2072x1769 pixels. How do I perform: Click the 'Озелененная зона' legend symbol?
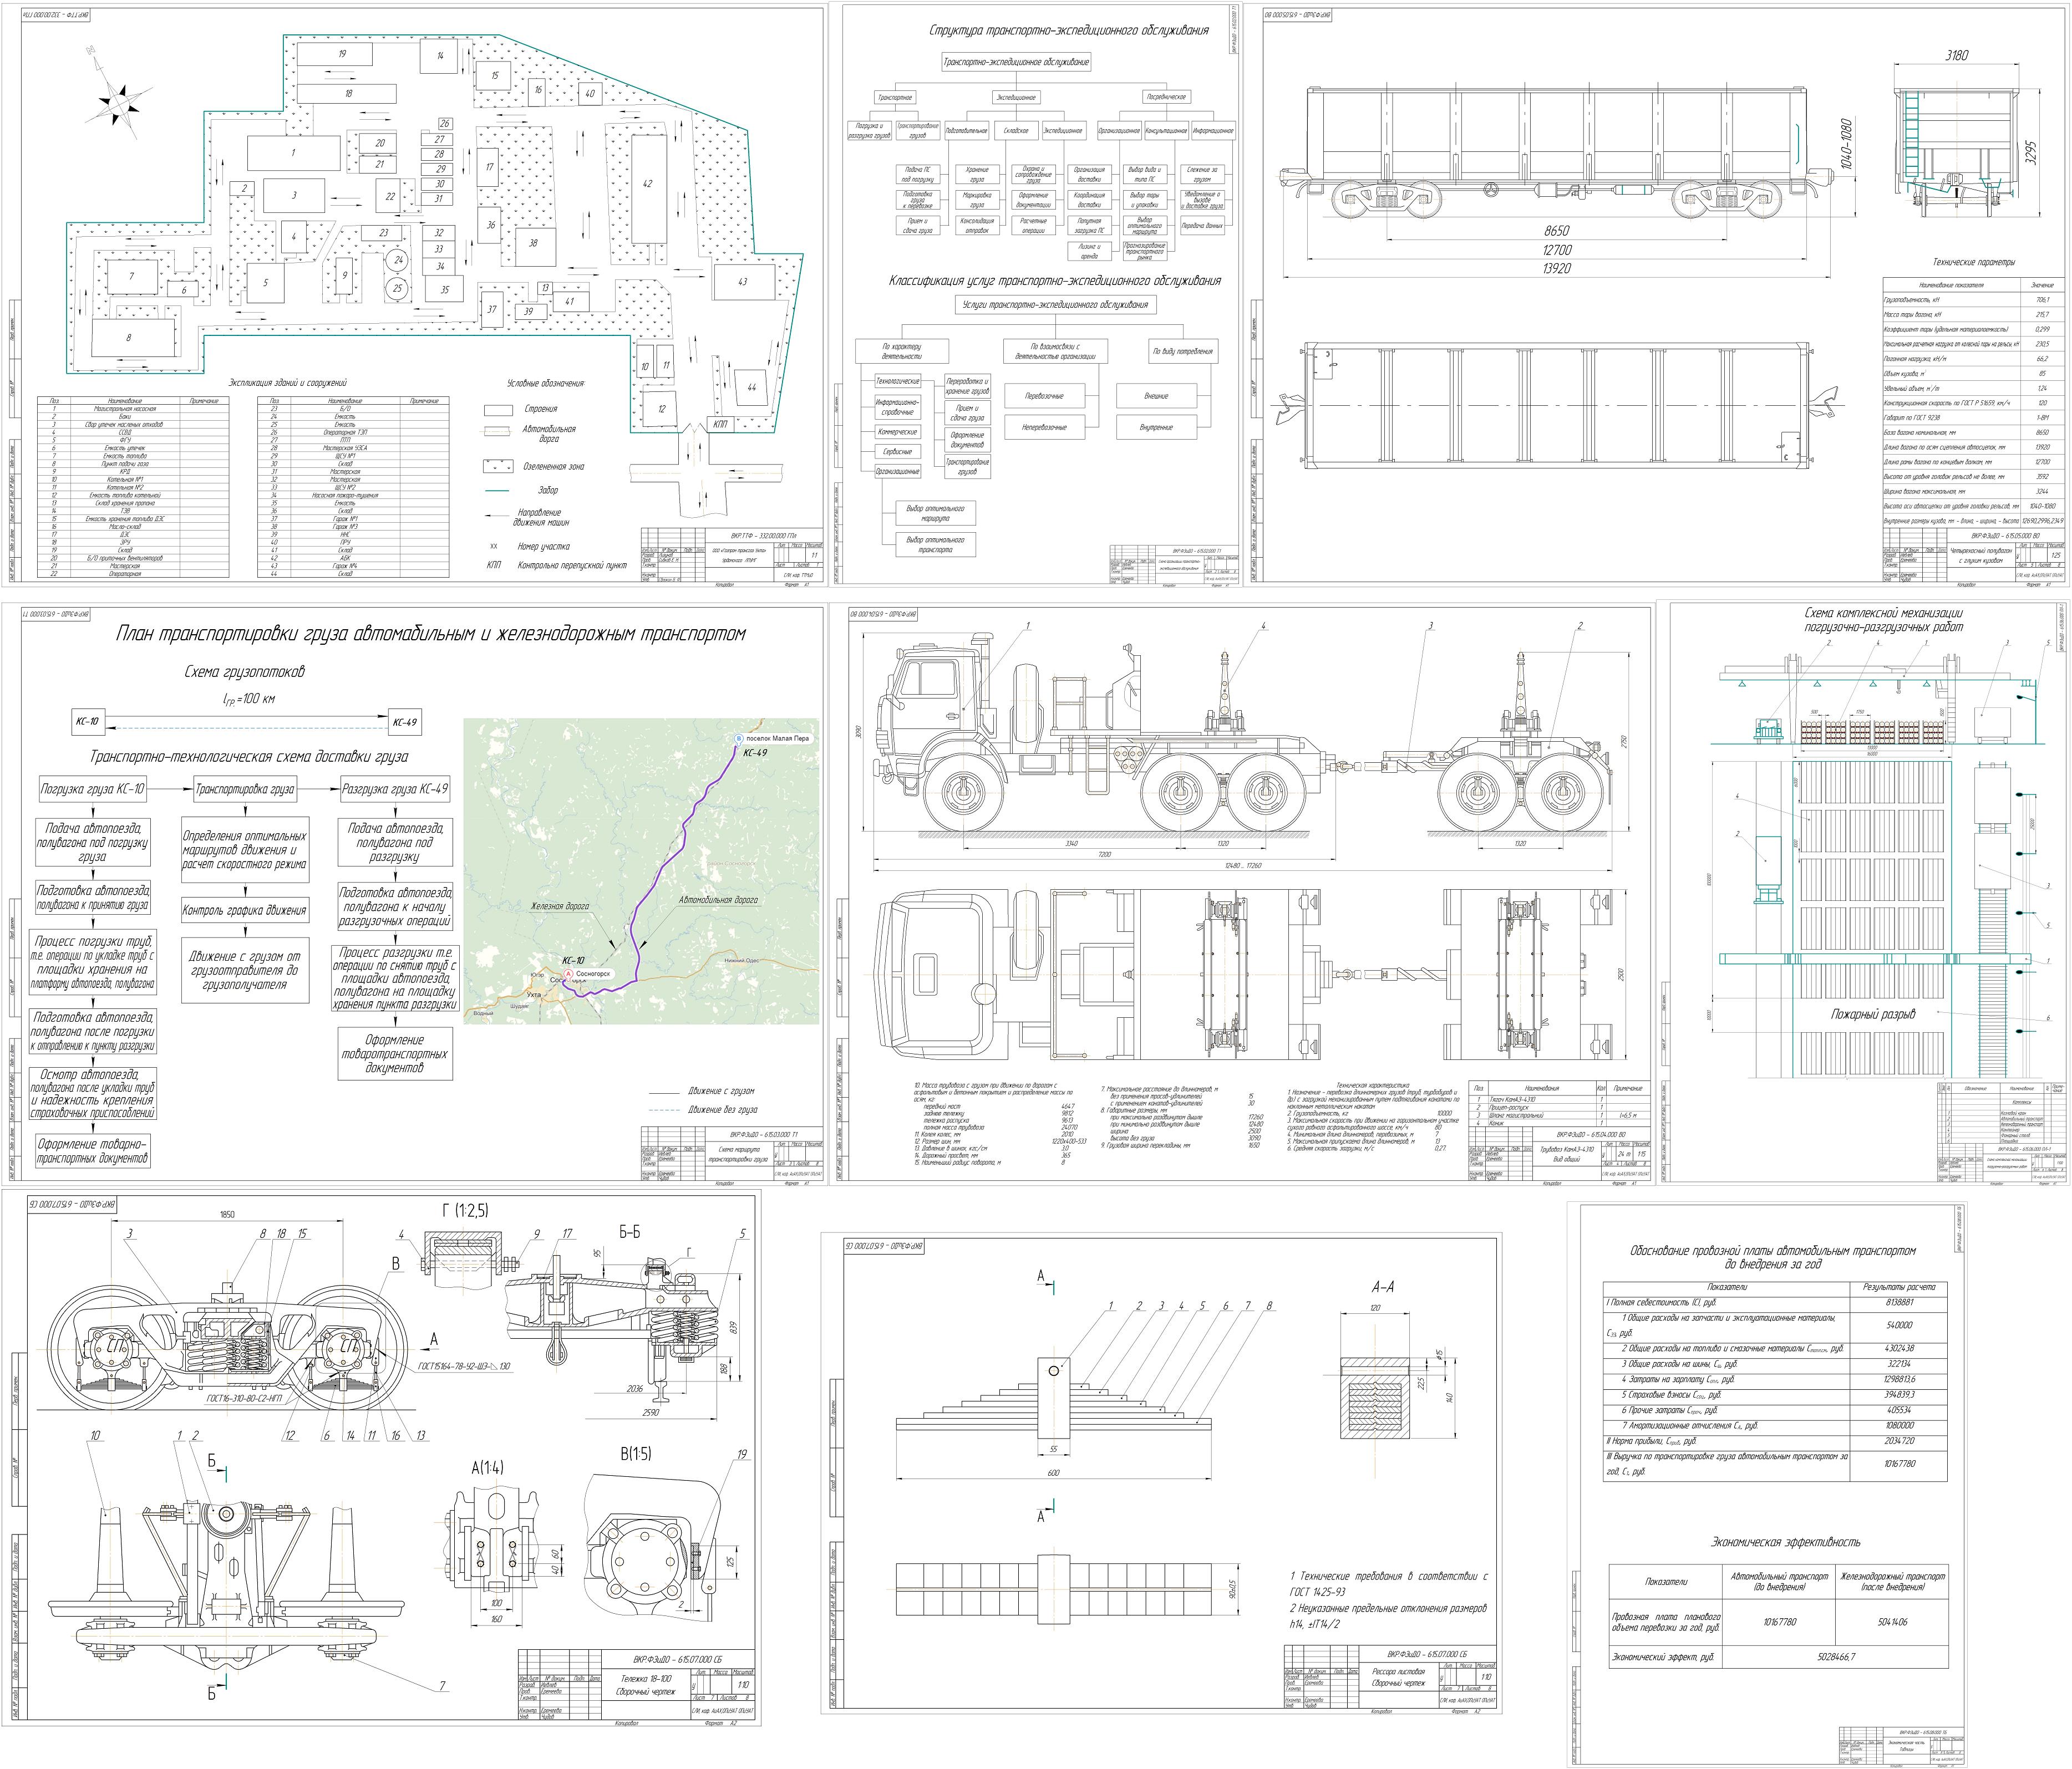pos(499,467)
